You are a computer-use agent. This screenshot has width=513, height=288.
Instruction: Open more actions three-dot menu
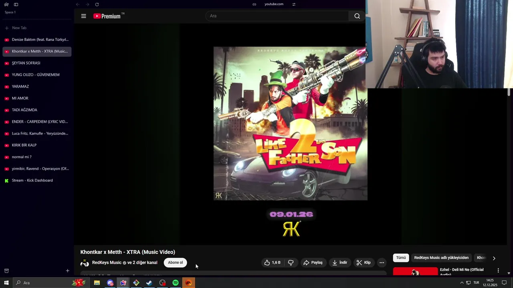pyautogui.click(x=382, y=263)
